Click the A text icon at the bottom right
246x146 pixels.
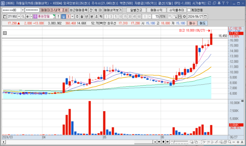(x=242, y=142)
